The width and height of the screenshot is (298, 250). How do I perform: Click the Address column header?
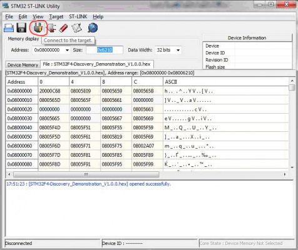click(x=22, y=82)
